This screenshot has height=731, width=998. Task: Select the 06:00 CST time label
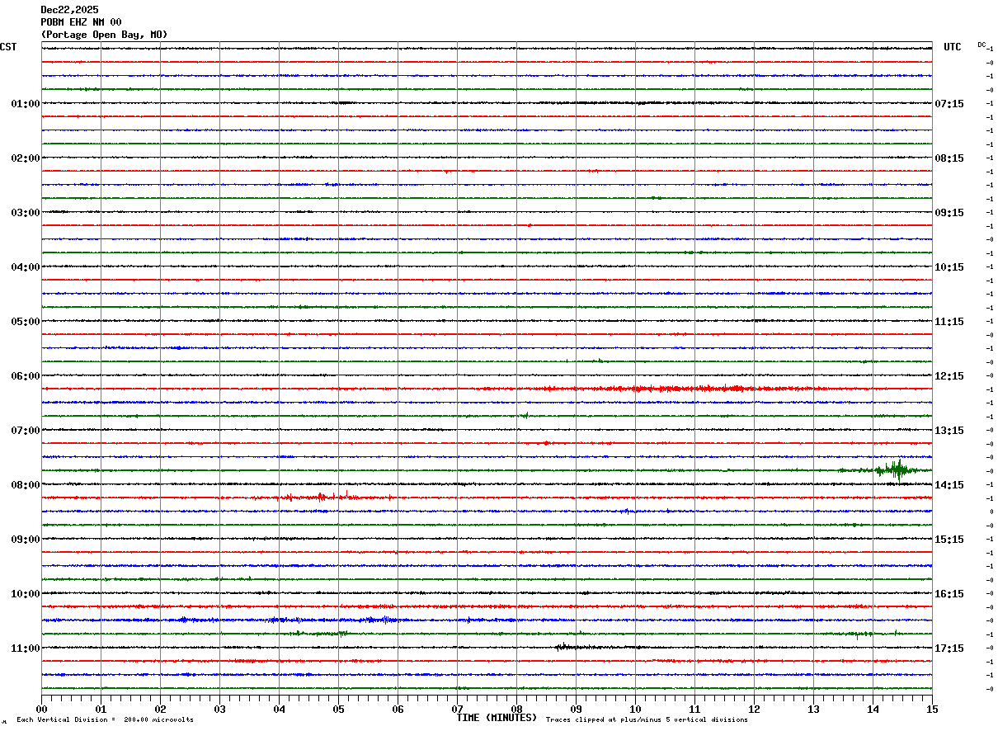click(25, 376)
